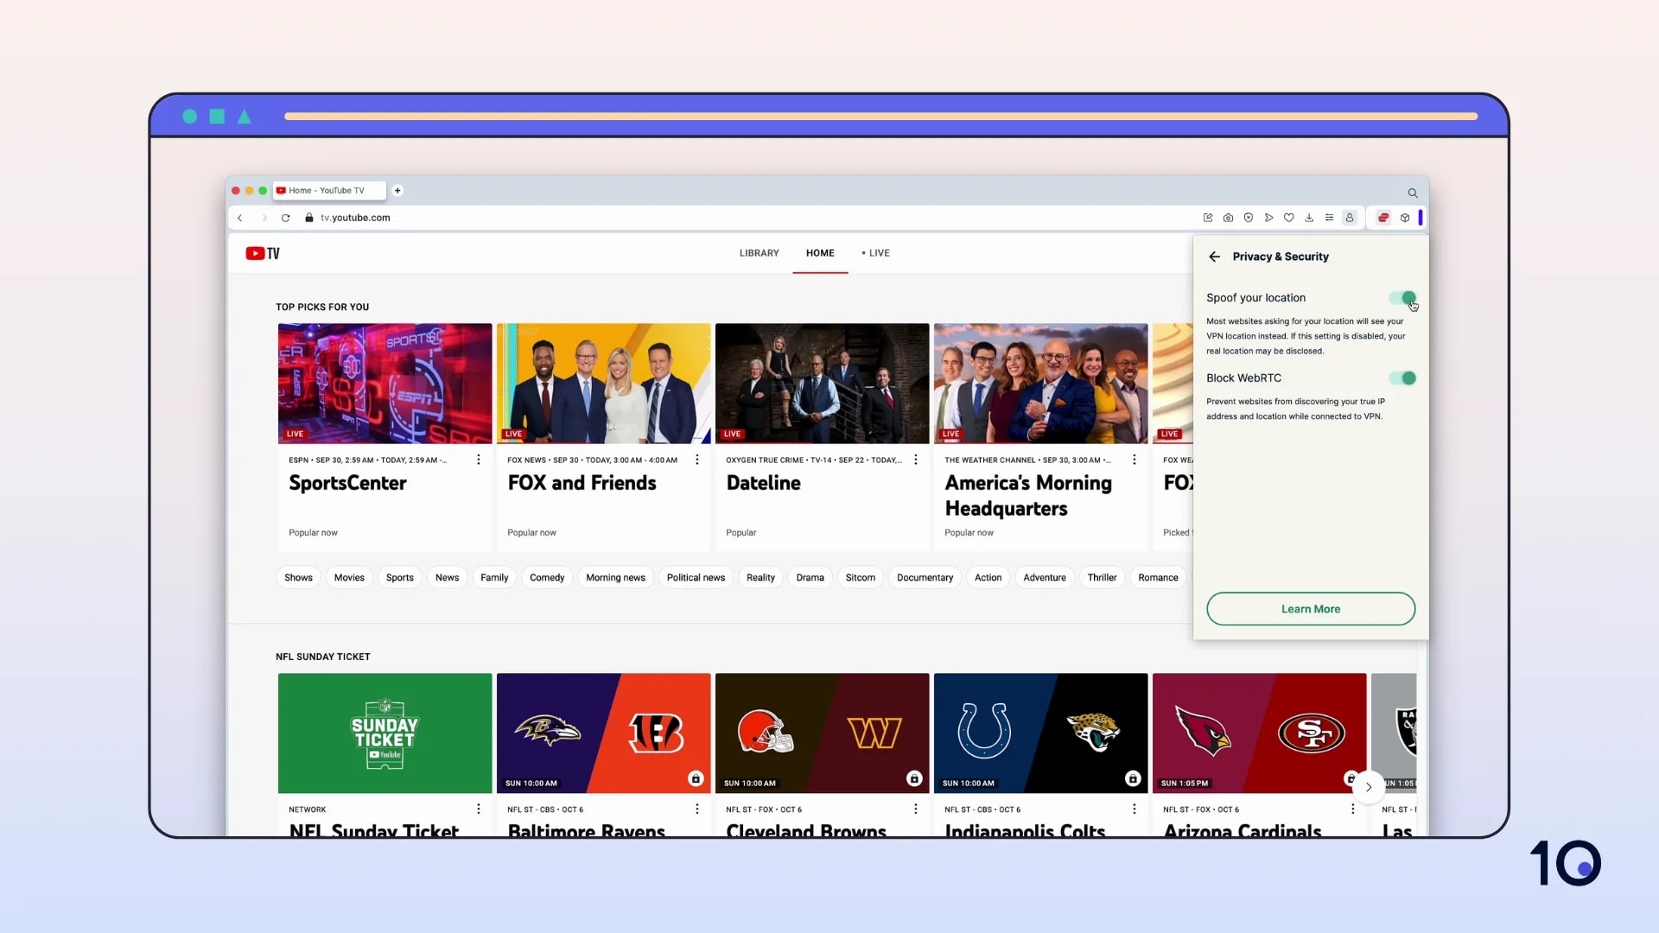Open Indianapolis Colts options menu
This screenshot has height=933, width=1659.
tap(1135, 809)
